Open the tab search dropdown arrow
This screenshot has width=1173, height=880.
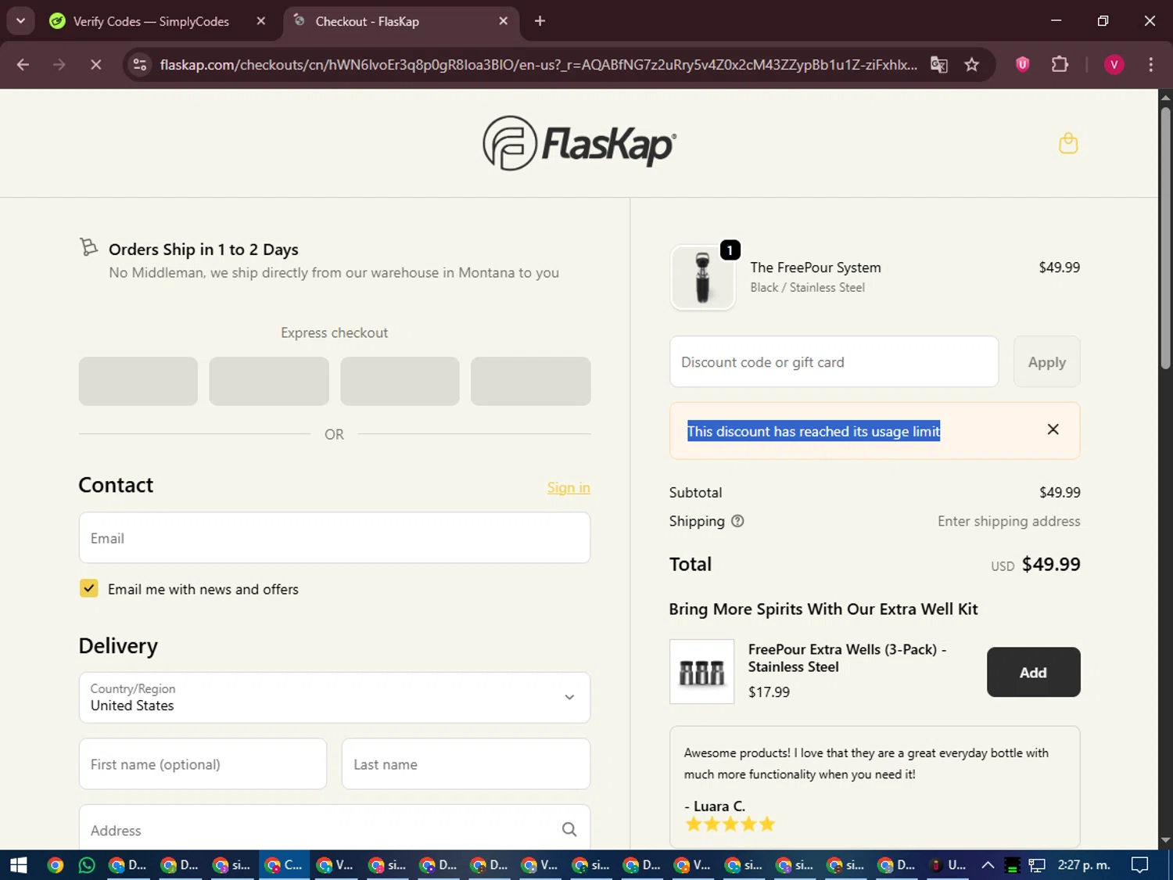pos(20,21)
